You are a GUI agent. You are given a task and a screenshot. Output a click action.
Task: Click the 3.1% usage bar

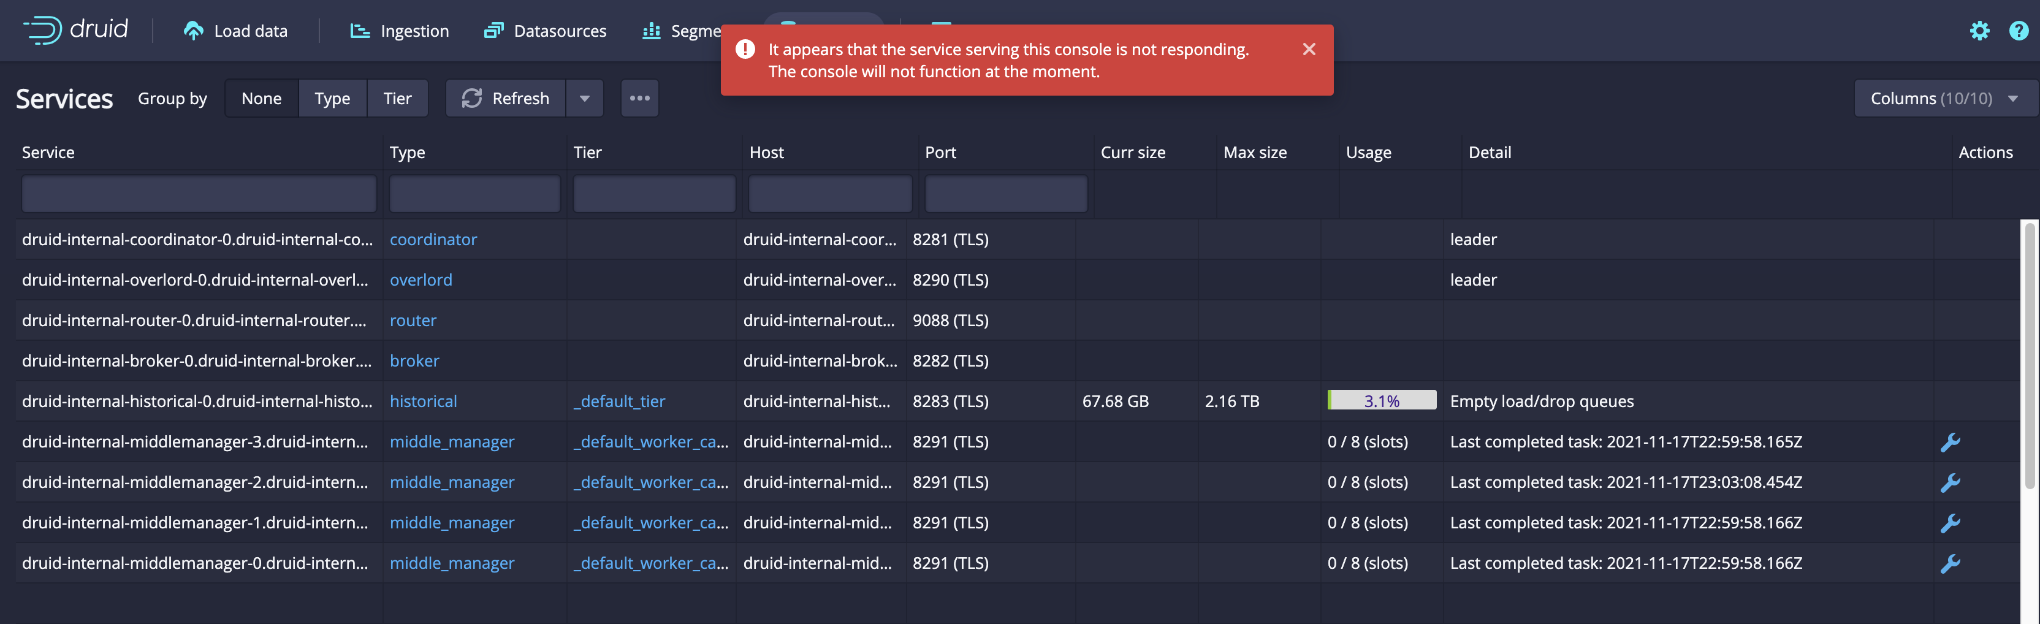1381,401
